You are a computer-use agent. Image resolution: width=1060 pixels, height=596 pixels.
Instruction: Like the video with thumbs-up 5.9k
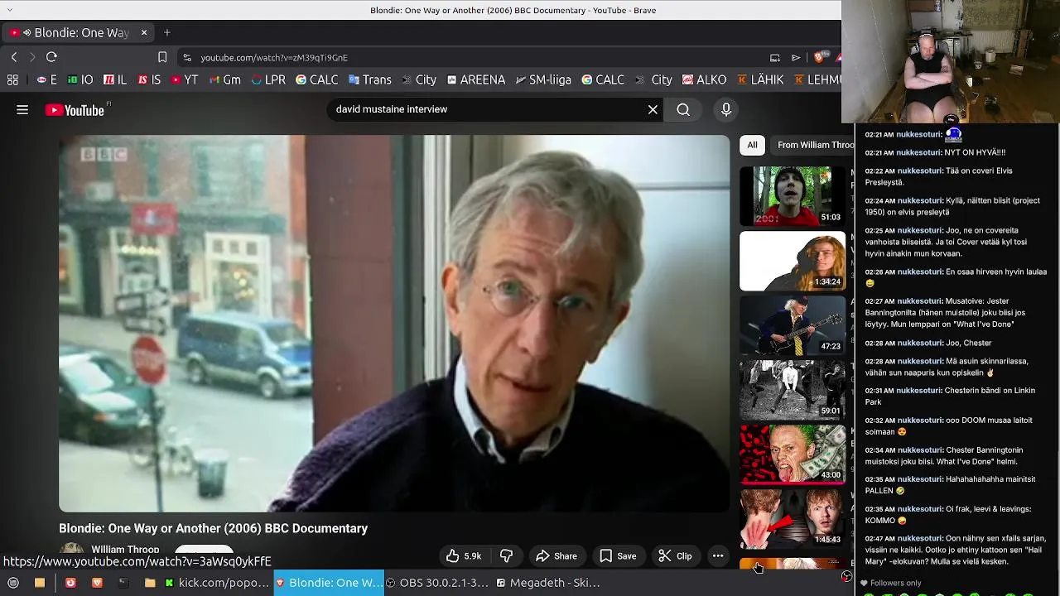[463, 556]
